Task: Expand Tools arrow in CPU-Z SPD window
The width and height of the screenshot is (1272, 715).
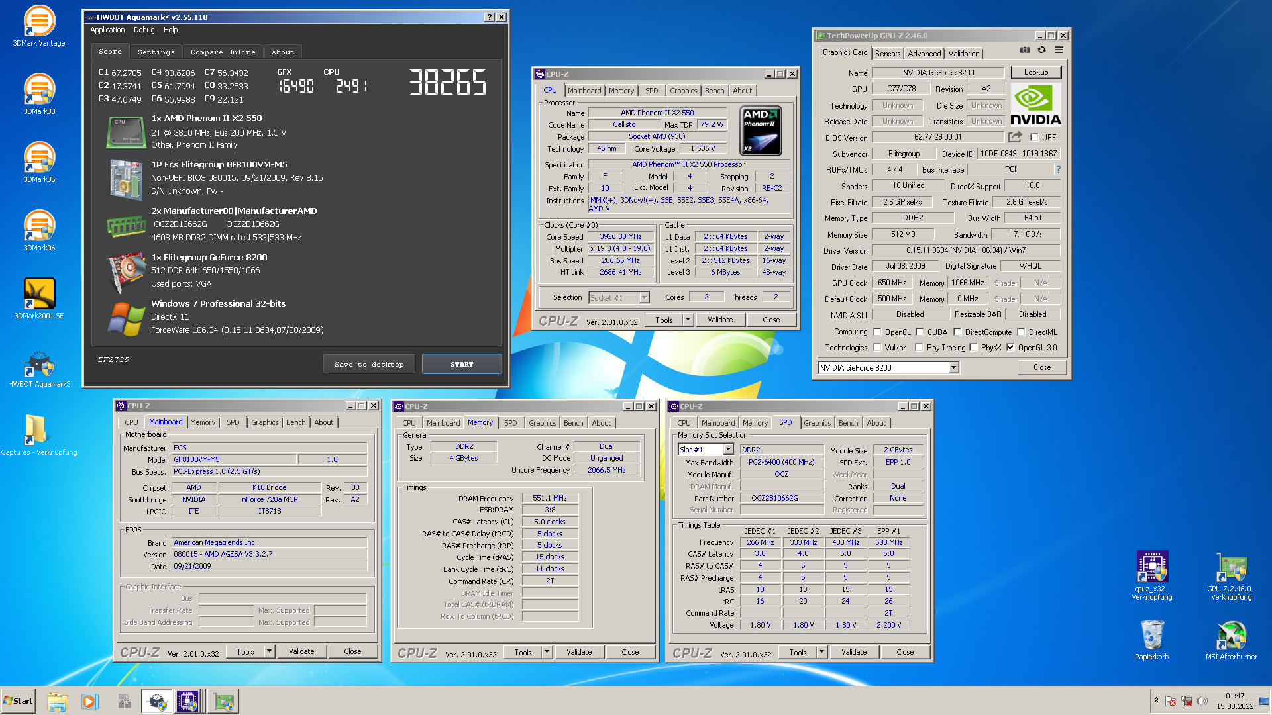Action: [x=821, y=653]
